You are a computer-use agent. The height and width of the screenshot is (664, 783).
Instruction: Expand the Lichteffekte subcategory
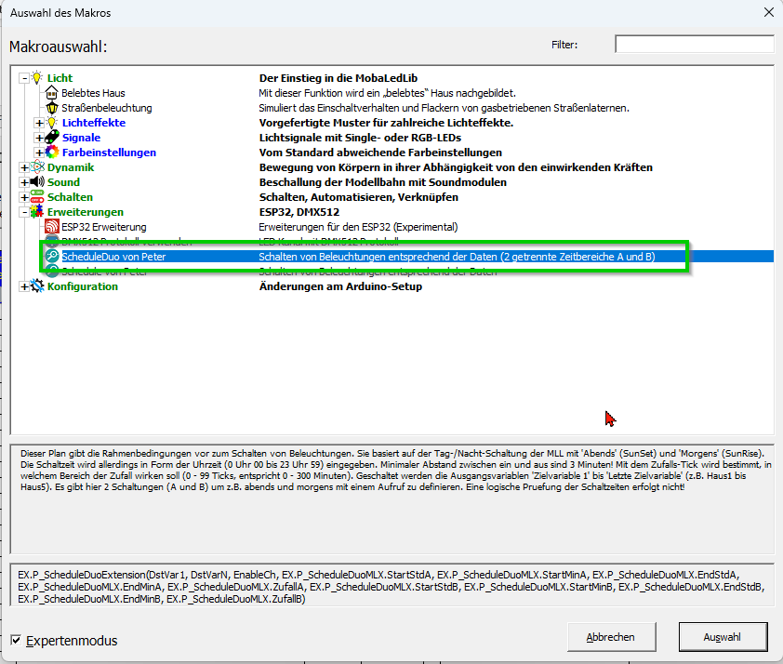point(39,123)
